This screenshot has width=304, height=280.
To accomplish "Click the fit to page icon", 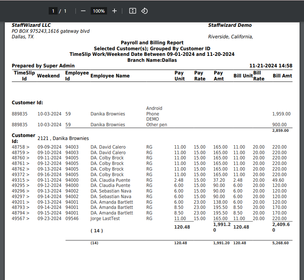I will [132, 11].
